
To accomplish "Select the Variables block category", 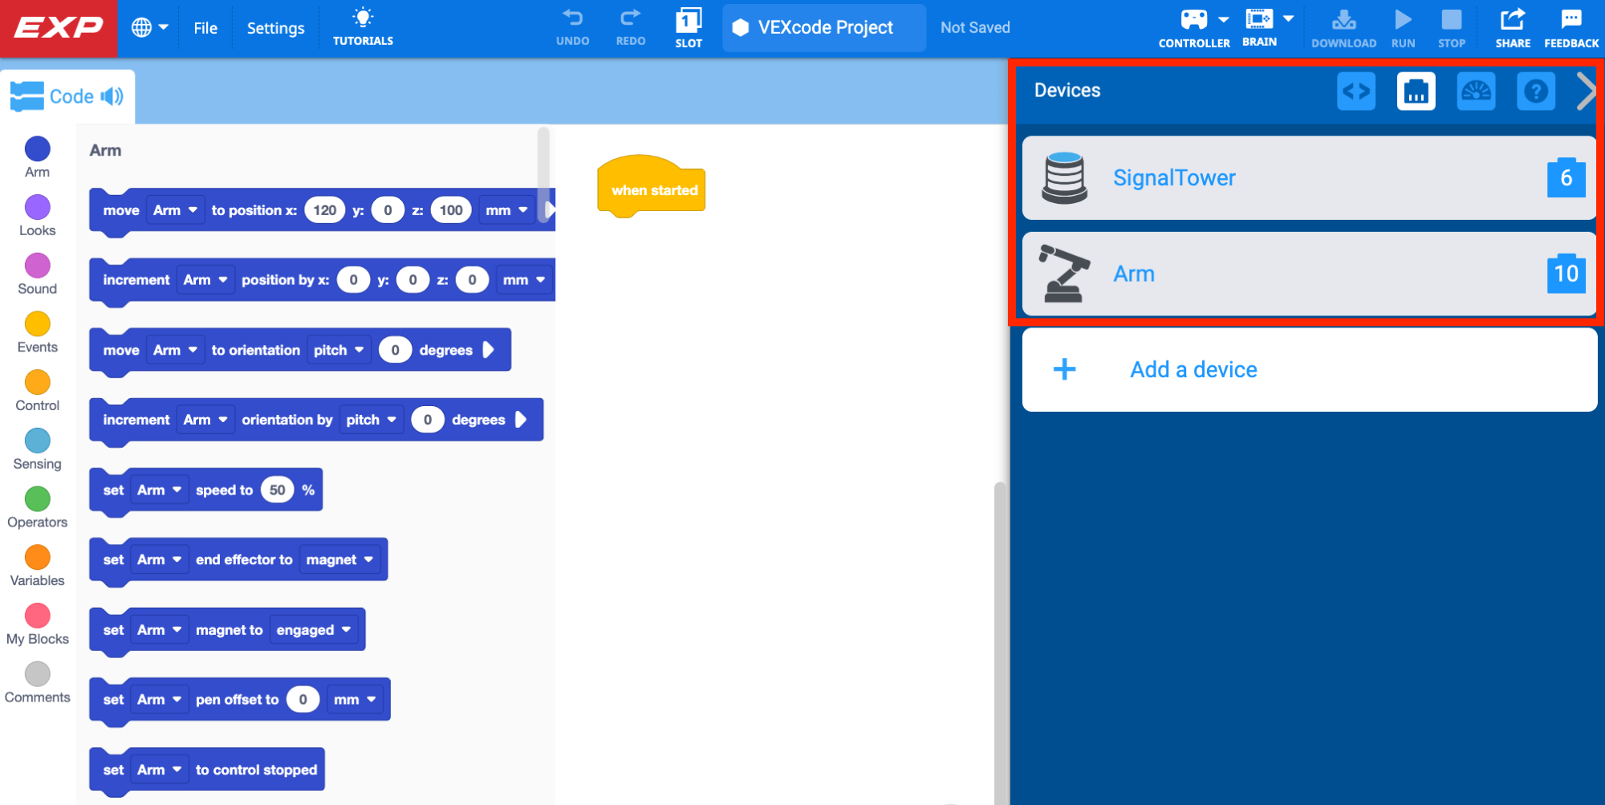I will (x=37, y=567).
